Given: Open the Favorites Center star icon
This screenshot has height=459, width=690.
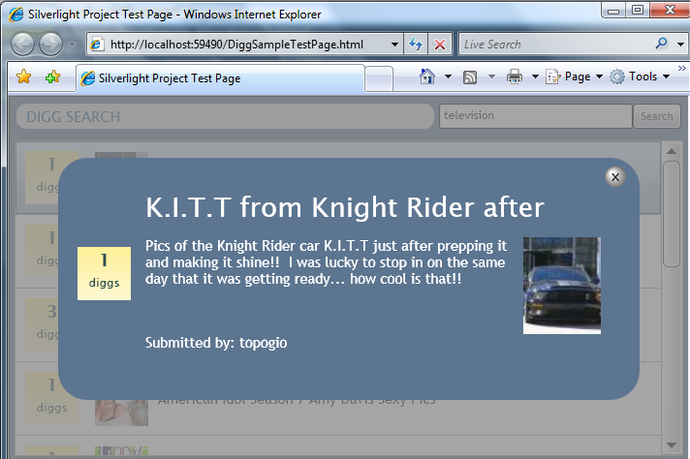Looking at the screenshot, I should (24, 76).
